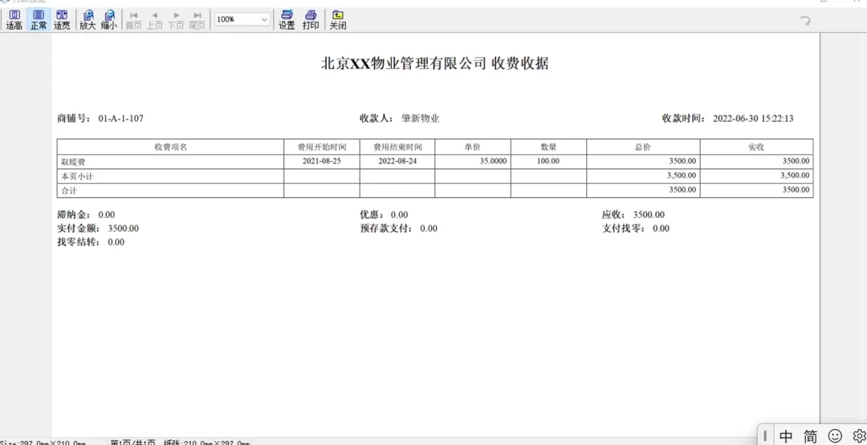Click the 预存款支付 0.00 text
867x445 pixels.
click(399, 228)
